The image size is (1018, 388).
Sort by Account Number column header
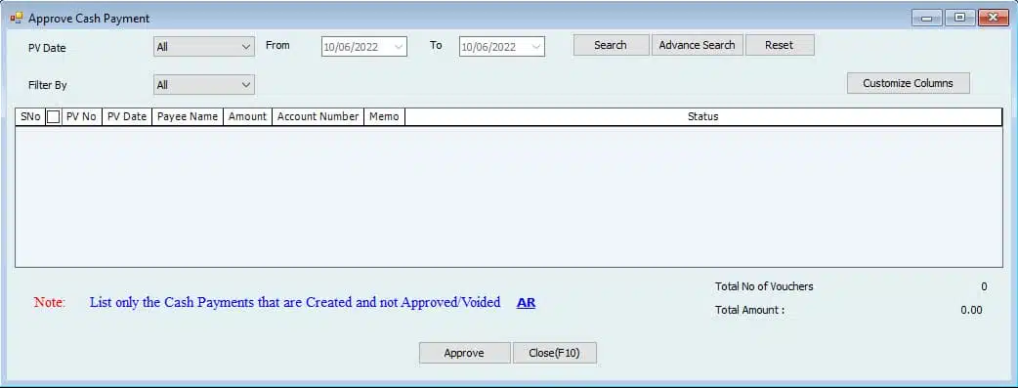coord(318,117)
